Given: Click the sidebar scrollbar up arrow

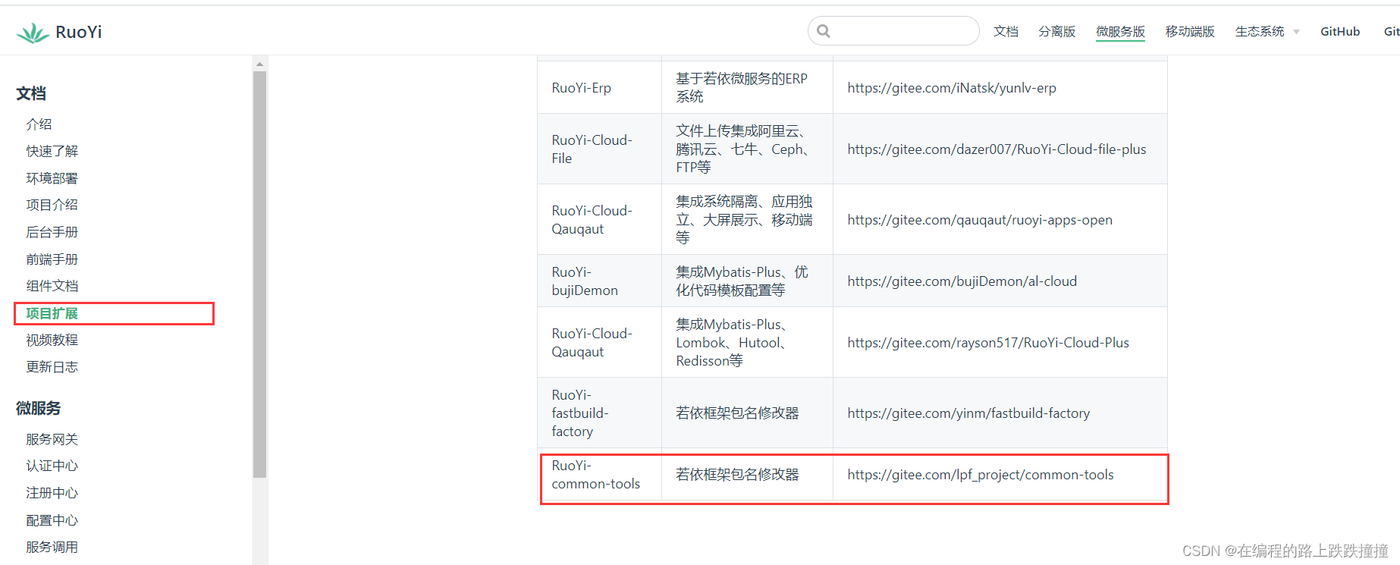Looking at the screenshot, I should (x=259, y=64).
